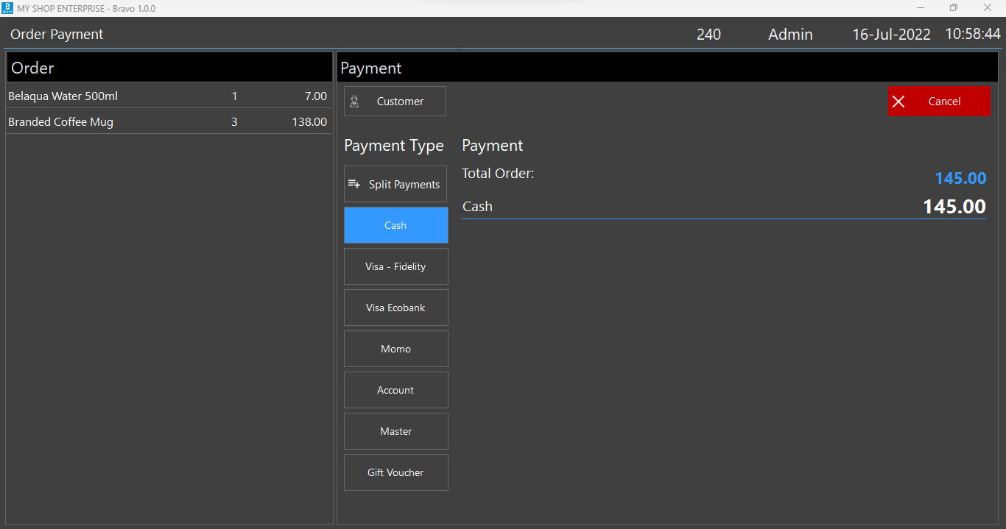Image resolution: width=1006 pixels, height=529 pixels.
Task: Click the Cash amount 145.00 field
Action: click(954, 207)
